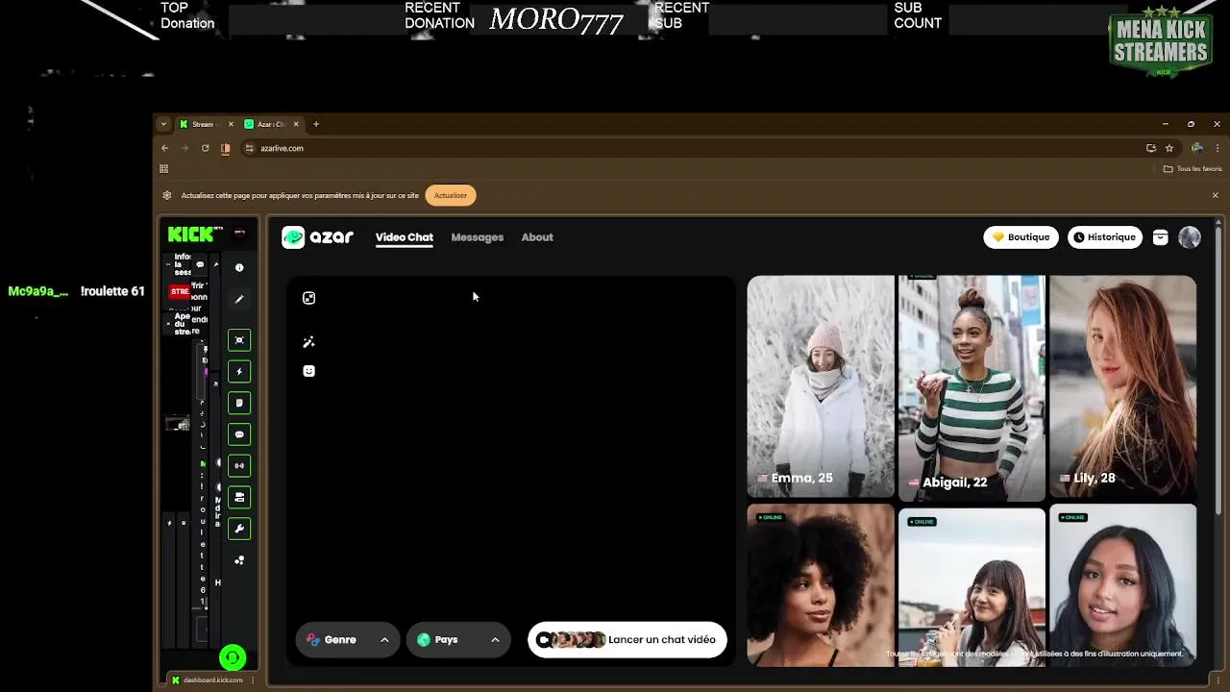Click dashboard.kick.com link at the bottom

[213, 680]
